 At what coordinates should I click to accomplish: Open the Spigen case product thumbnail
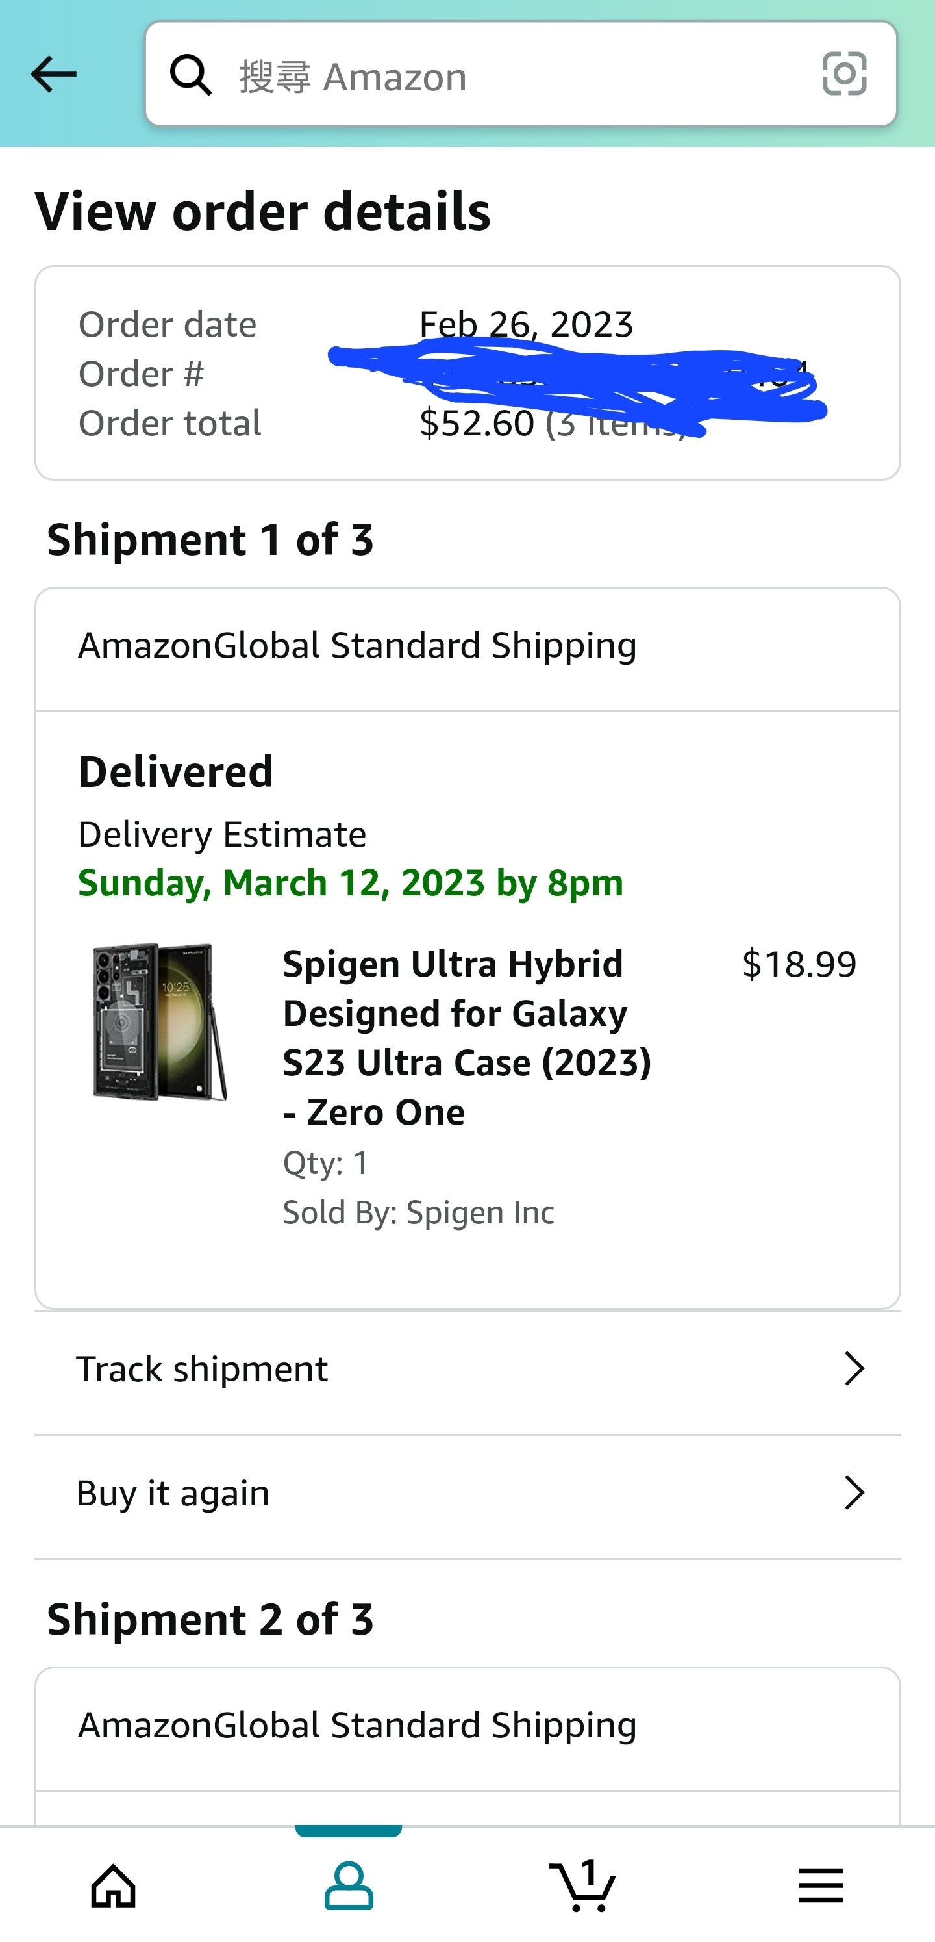tap(160, 1021)
